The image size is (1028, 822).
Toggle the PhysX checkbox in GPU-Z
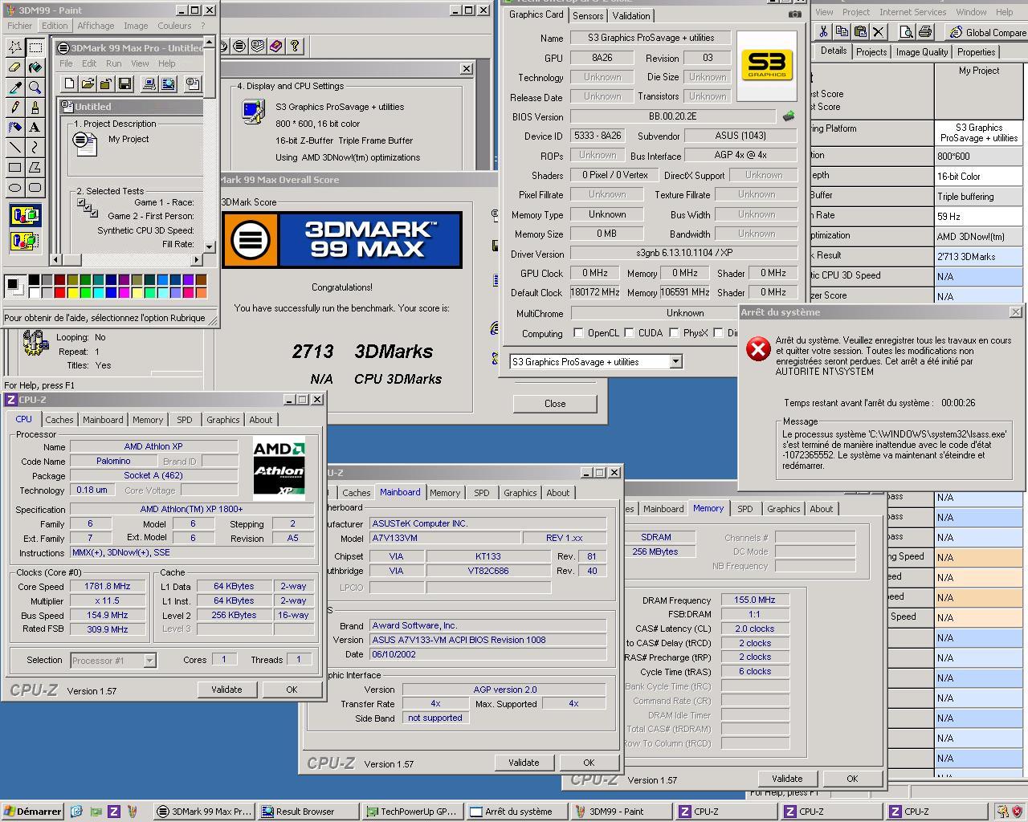click(674, 332)
